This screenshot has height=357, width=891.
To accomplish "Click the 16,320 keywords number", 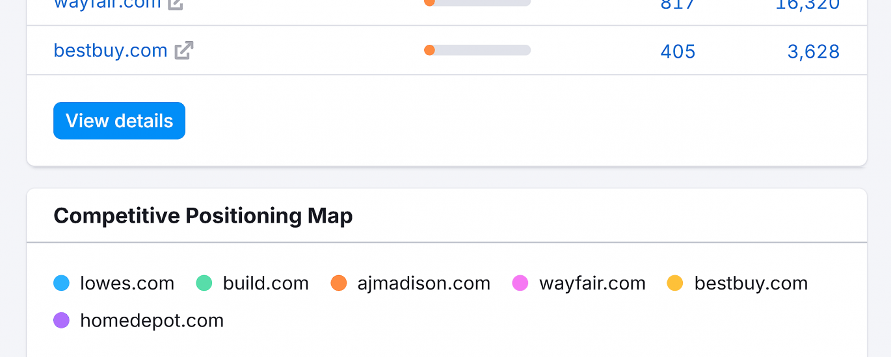I will (807, 5).
